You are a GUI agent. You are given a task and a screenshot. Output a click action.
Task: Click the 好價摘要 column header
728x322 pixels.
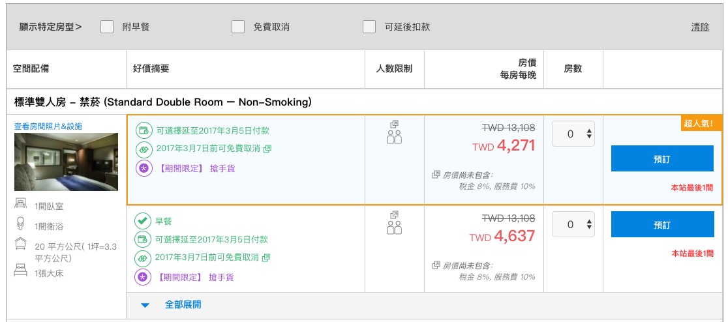tap(151, 69)
